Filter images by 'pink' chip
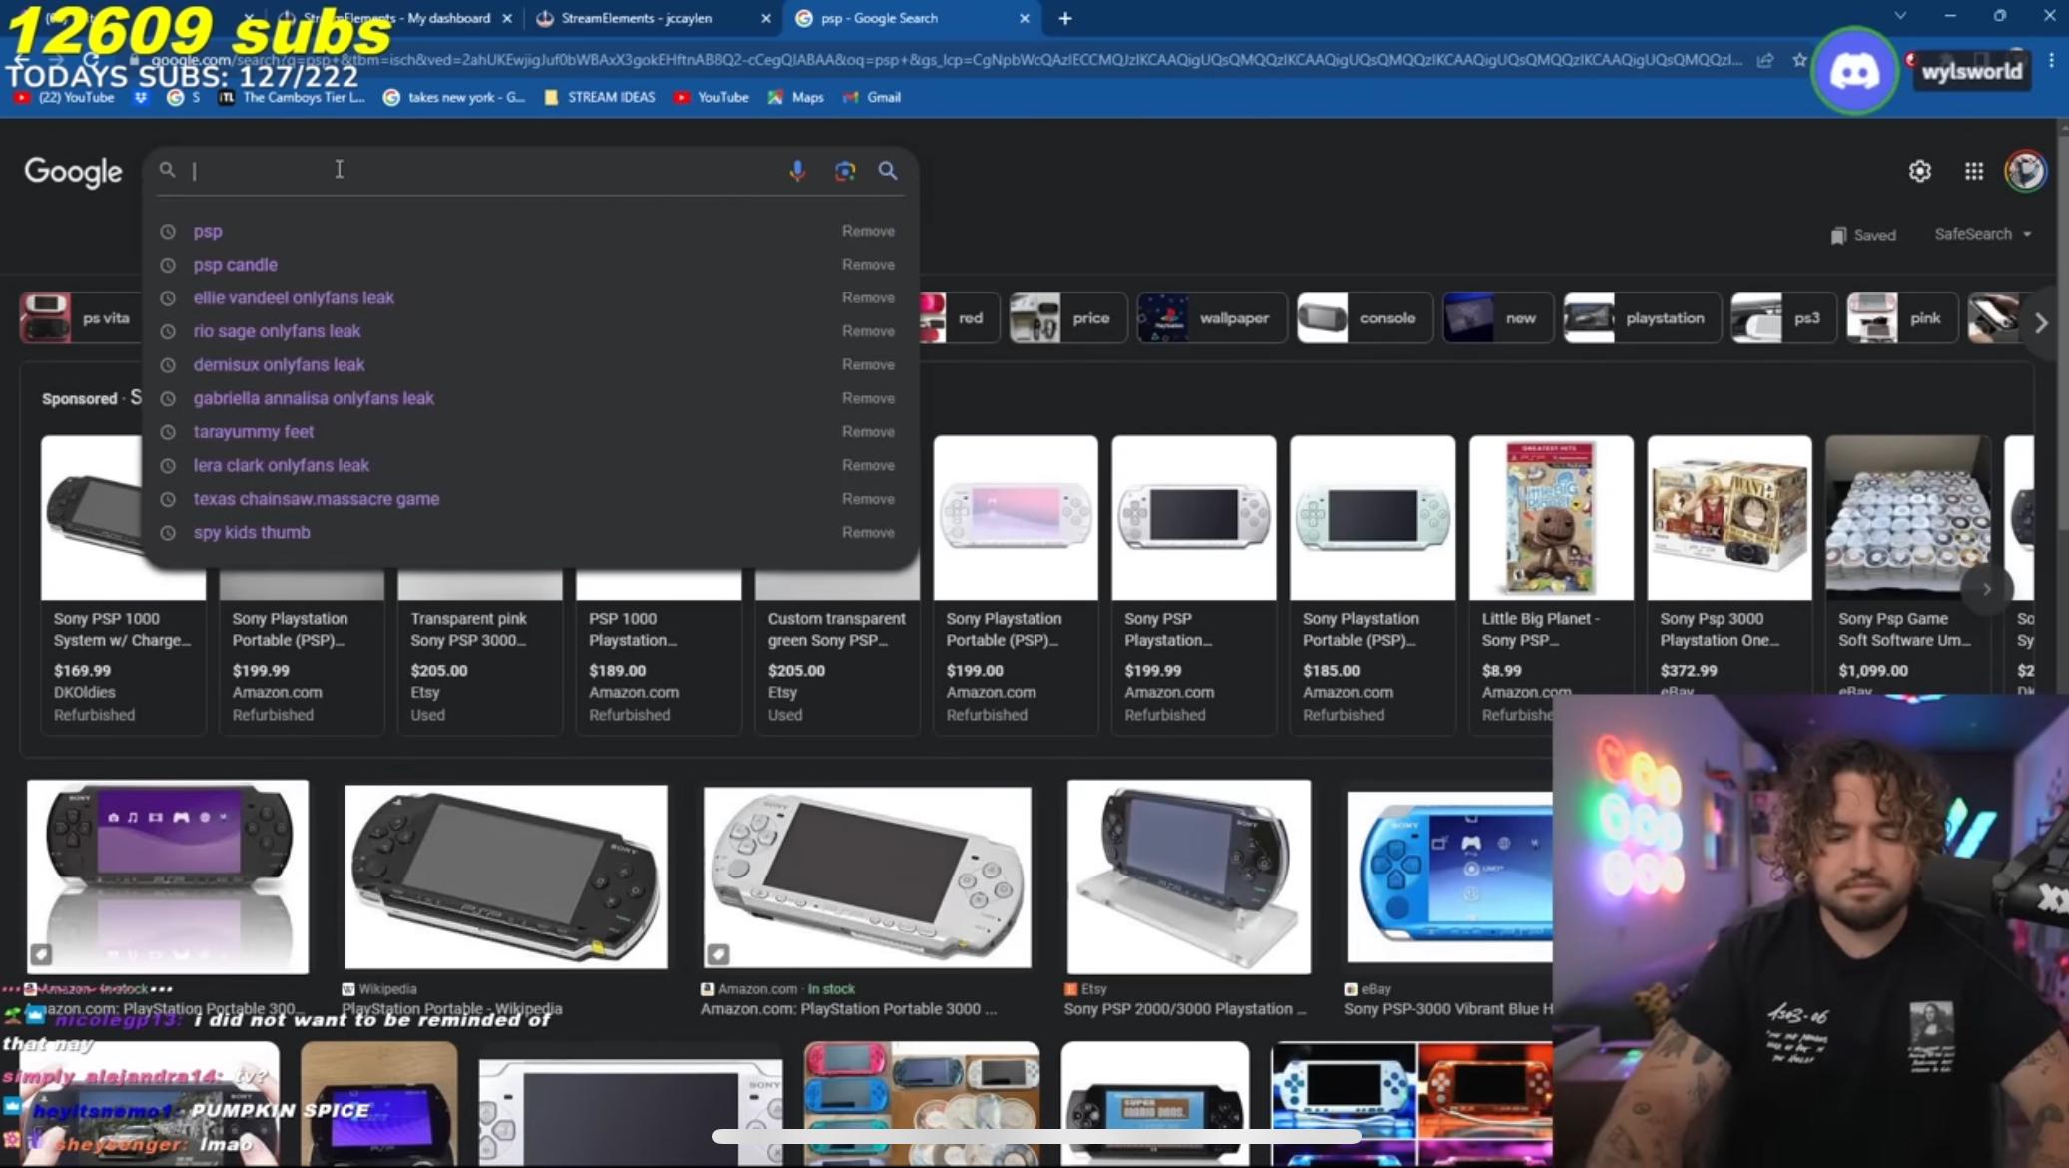This screenshot has height=1168, width=2069. pyautogui.click(x=1900, y=318)
